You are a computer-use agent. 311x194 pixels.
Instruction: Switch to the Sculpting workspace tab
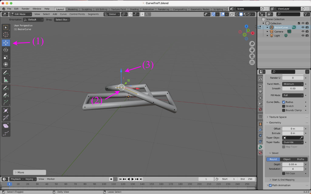tap(87, 9)
